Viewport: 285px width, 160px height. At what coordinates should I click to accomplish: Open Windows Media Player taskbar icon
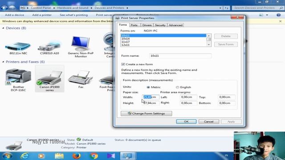[x=41, y=156]
